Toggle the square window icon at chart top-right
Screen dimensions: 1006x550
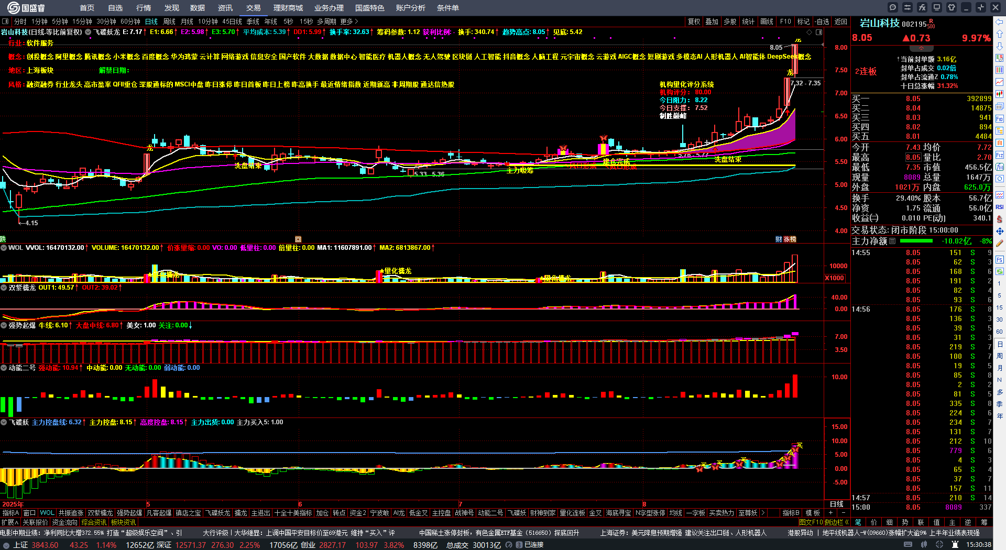pos(819,32)
